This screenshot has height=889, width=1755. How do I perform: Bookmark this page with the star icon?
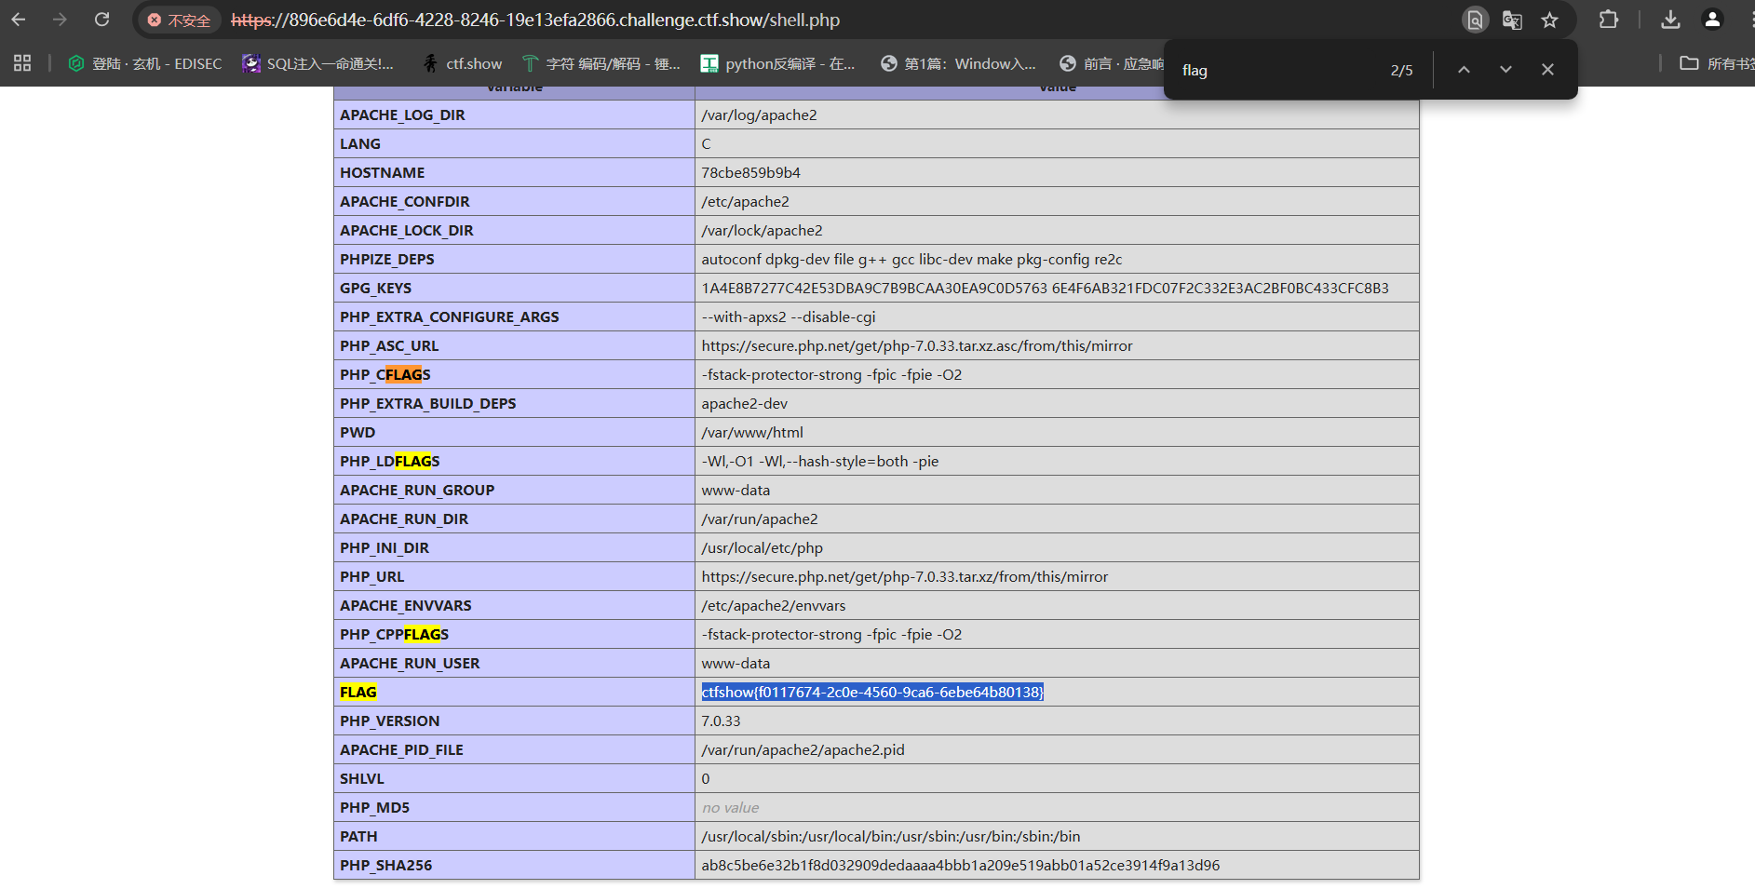(1549, 20)
